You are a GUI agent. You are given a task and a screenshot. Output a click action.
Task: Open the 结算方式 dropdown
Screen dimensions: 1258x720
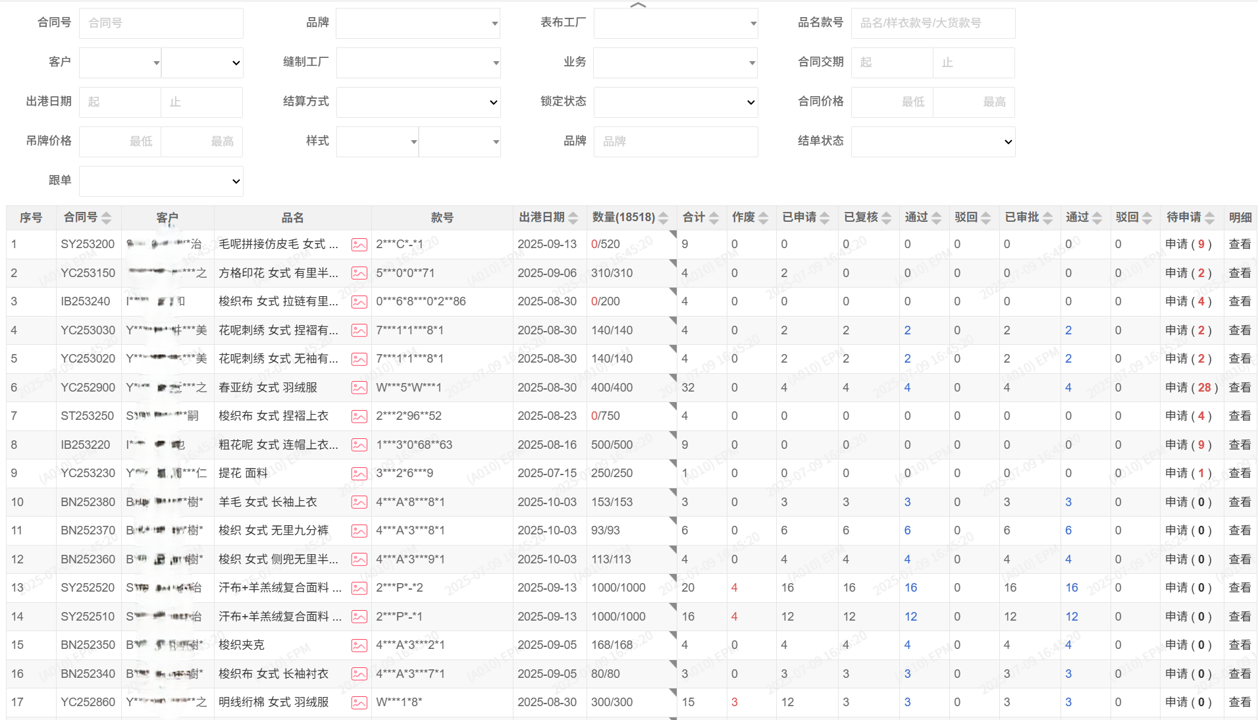418,102
